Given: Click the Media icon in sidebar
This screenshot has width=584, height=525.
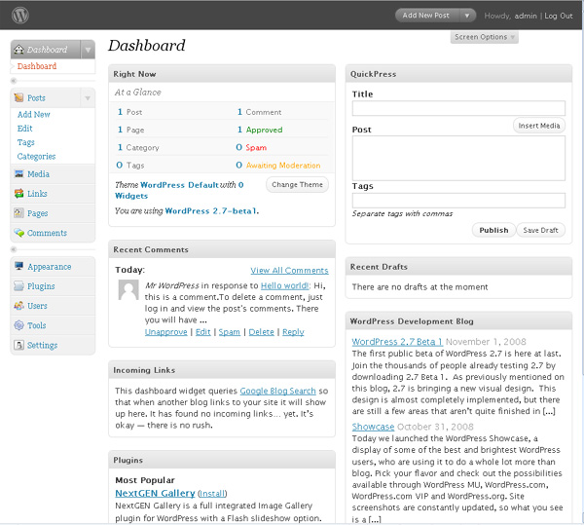Looking at the screenshot, I should coord(18,174).
